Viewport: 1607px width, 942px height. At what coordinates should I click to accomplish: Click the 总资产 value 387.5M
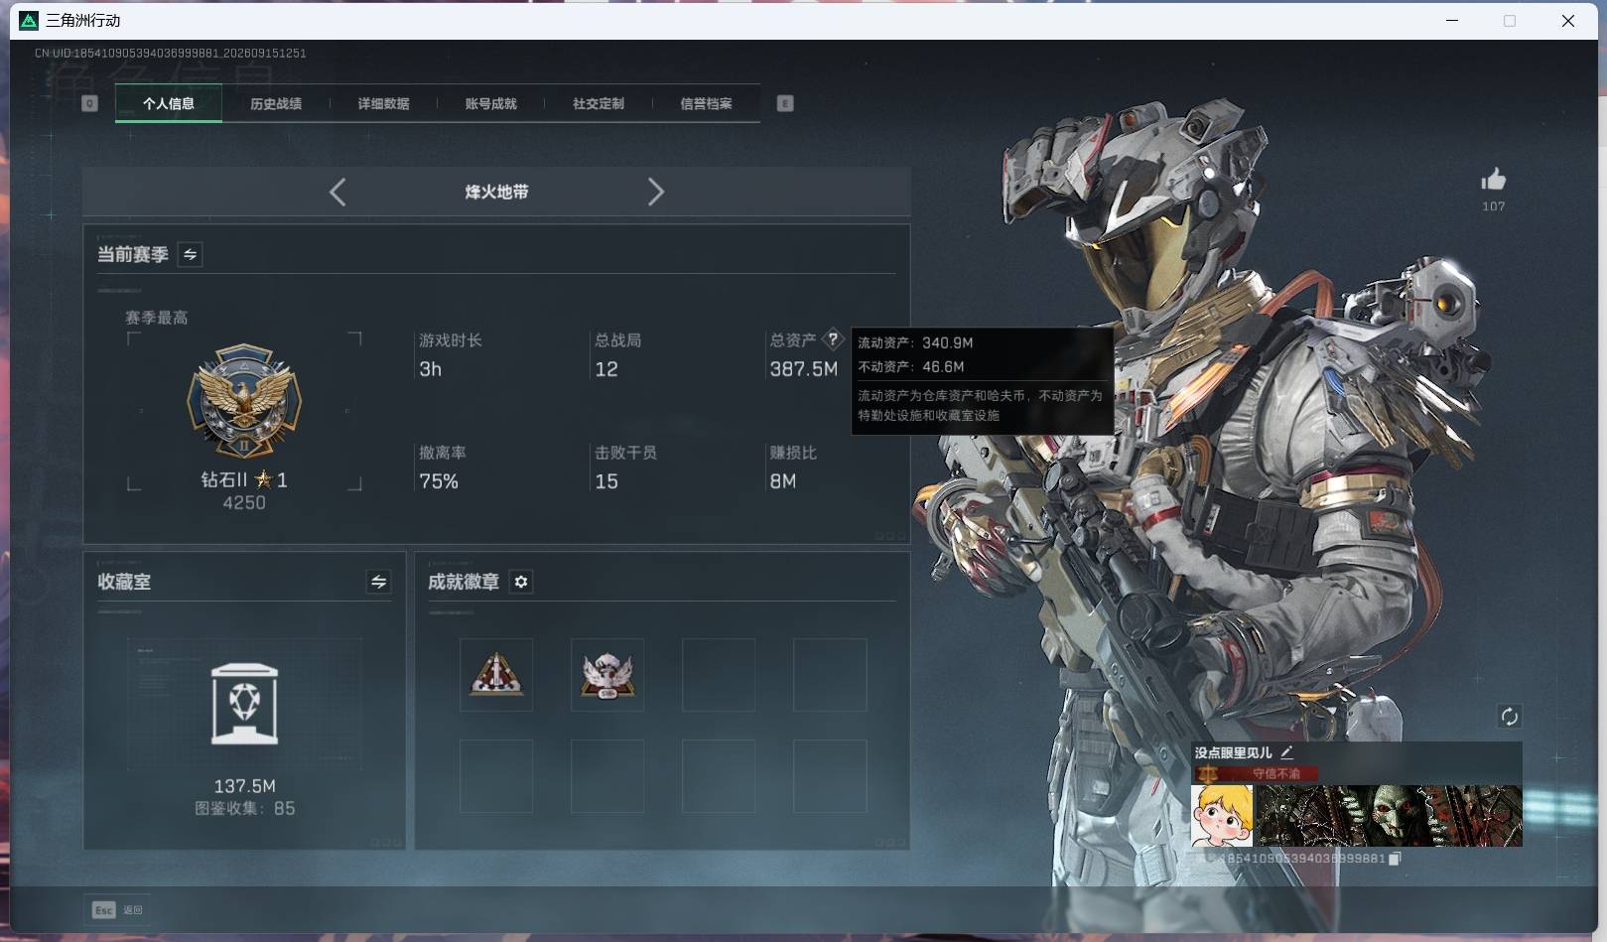pyautogui.click(x=804, y=369)
